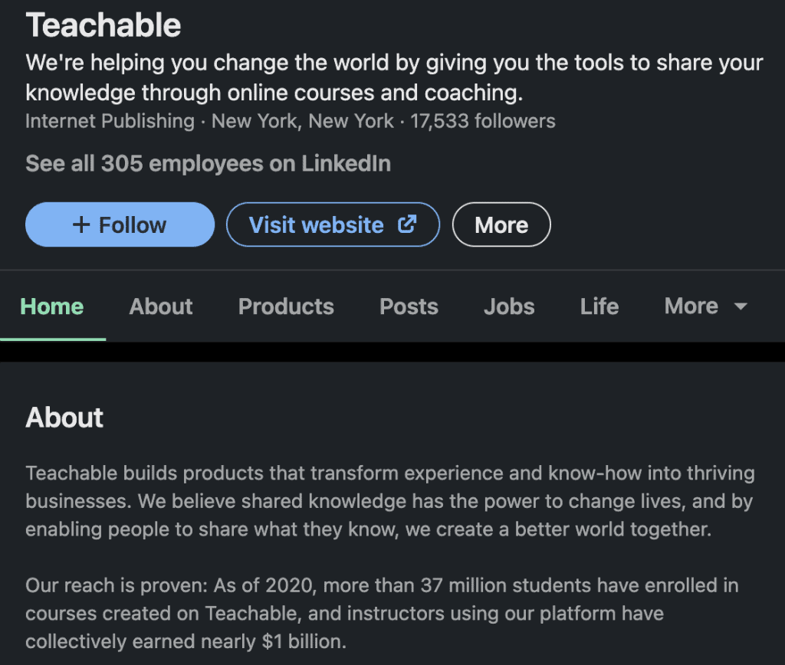View the Jobs tab
This screenshot has height=665, width=785.
(509, 306)
